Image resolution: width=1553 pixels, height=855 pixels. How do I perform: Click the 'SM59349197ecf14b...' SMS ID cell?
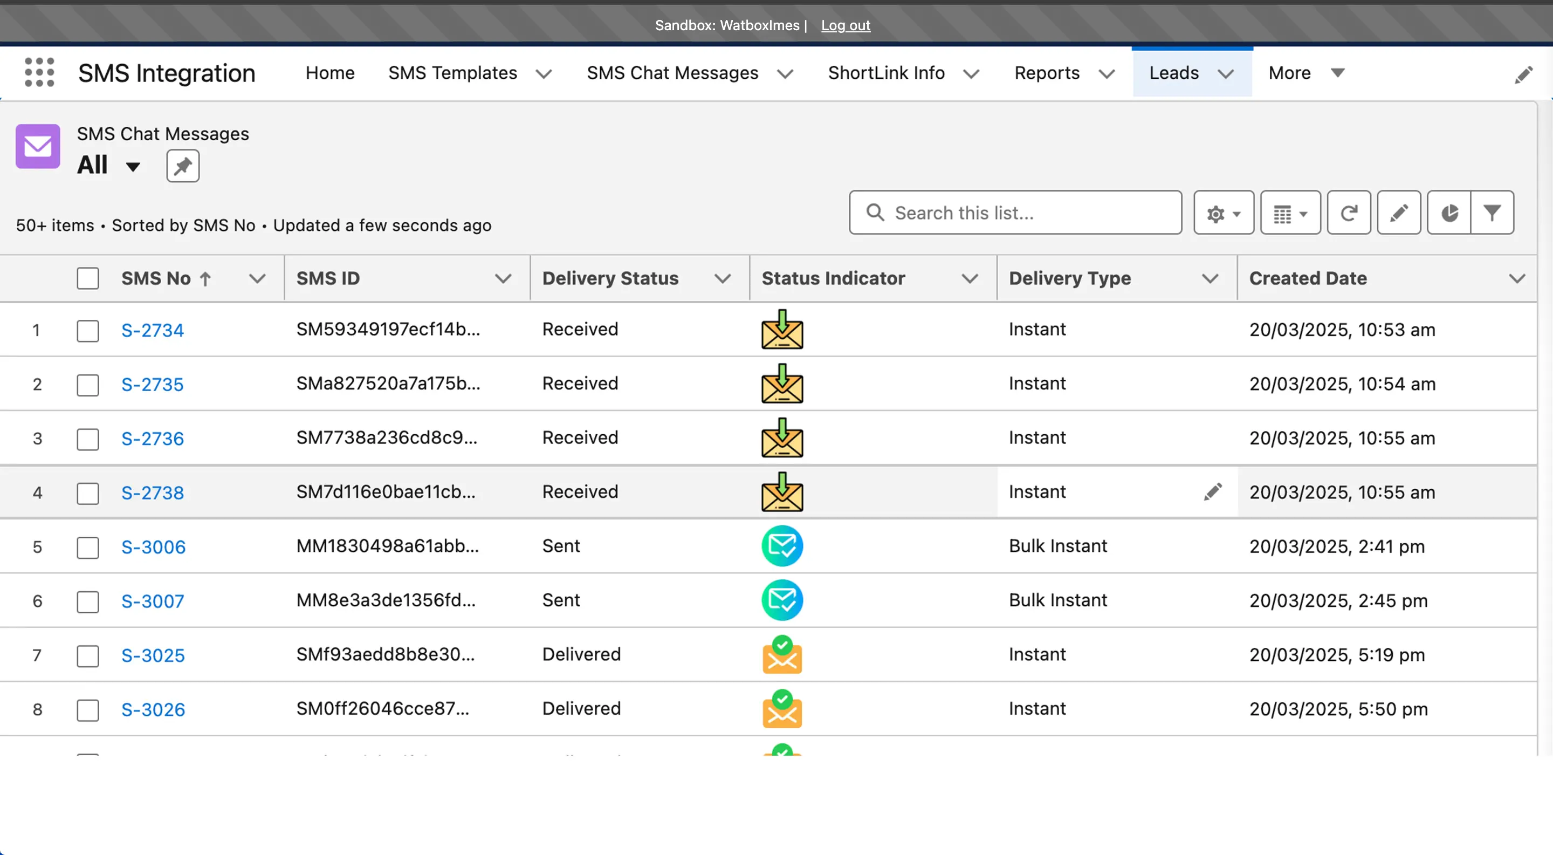[388, 329]
